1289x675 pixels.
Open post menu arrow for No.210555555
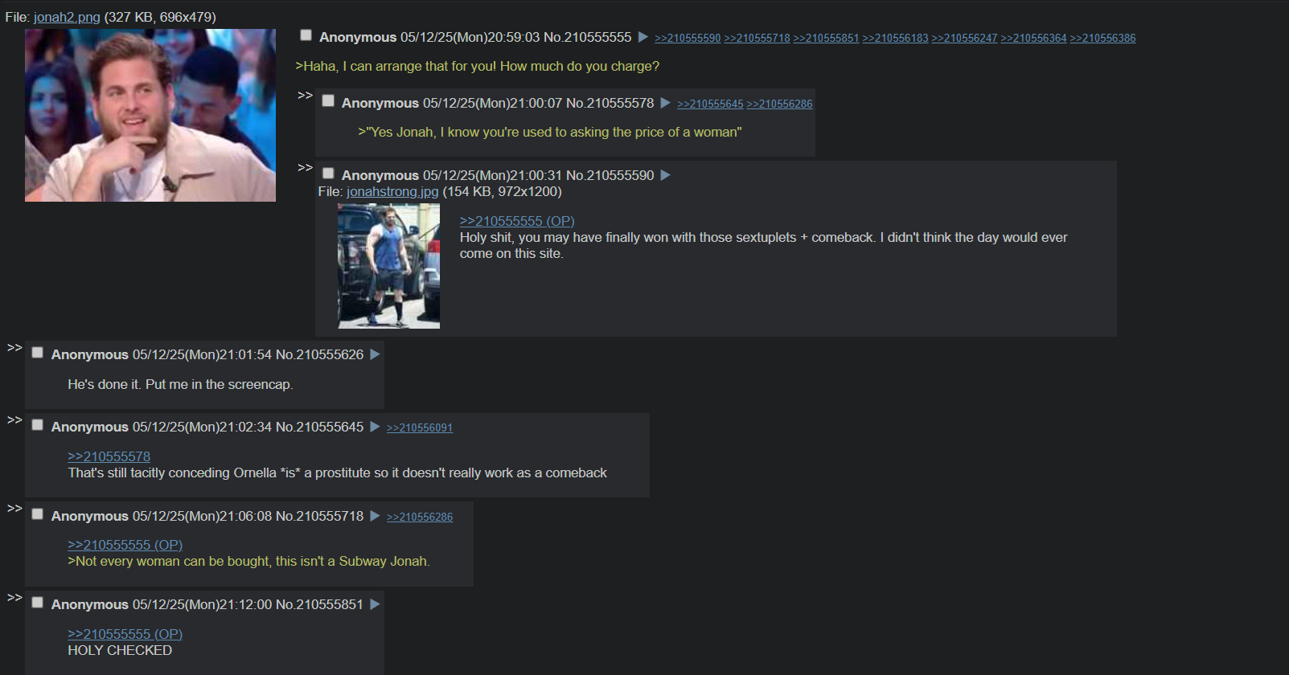click(643, 37)
